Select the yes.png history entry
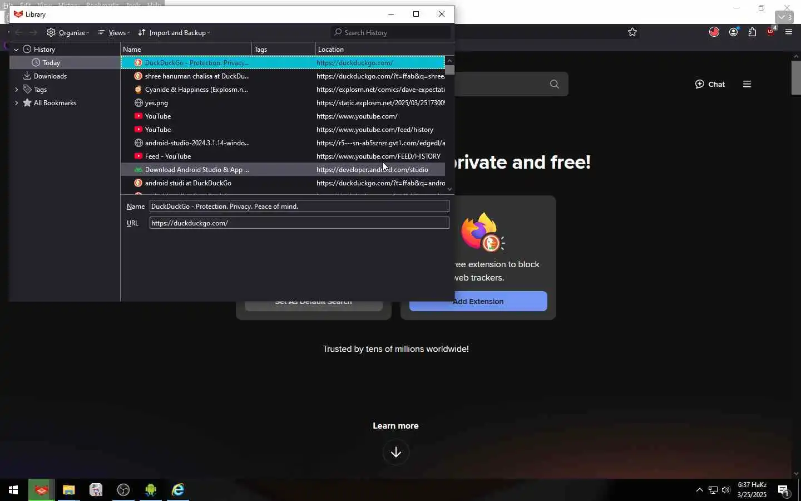This screenshot has height=501, width=801. tap(283, 103)
